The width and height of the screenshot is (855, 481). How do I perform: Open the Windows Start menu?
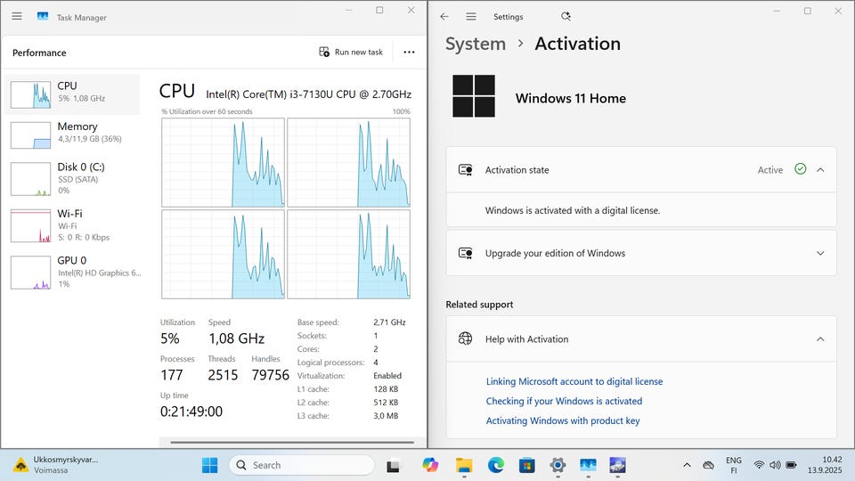point(209,465)
